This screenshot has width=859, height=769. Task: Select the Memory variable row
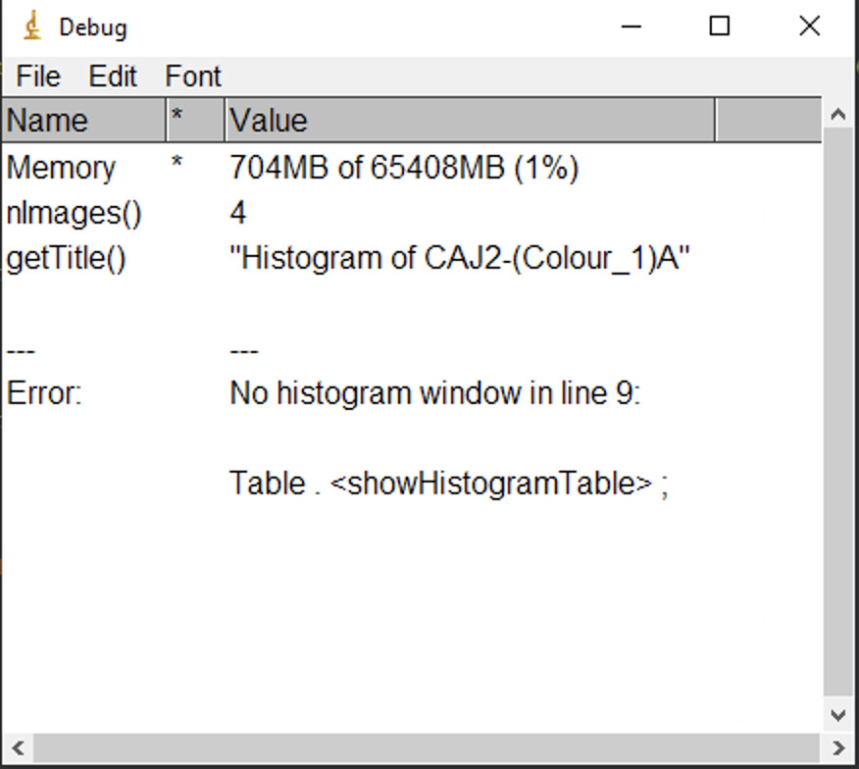point(61,167)
